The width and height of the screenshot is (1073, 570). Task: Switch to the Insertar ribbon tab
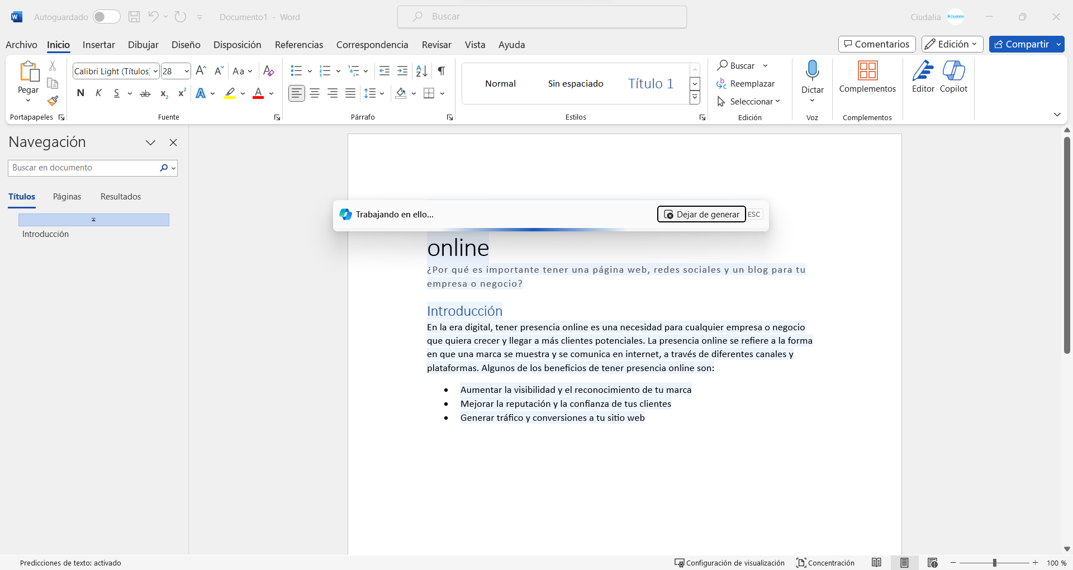99,45
